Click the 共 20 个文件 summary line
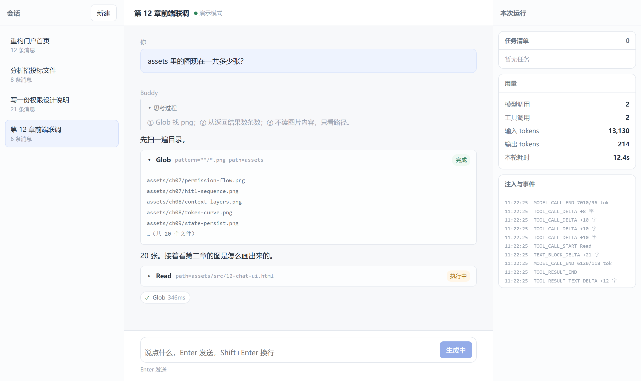The height and width of the screenshot is (381, 641). click(x=171, y=234)
